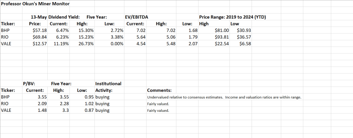Click BHP's five-year high yield 15.30%

pos(82,30)
